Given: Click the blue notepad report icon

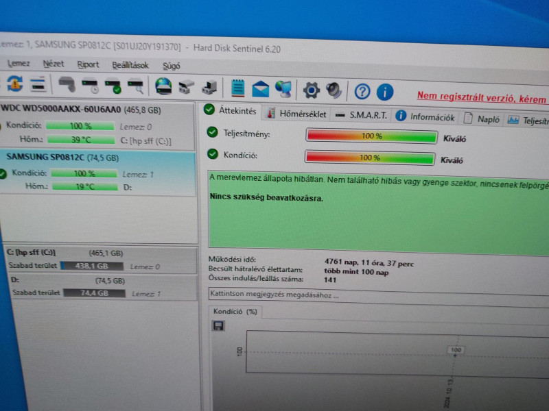Looking at the screenshot, I should (x=237, y=88).
